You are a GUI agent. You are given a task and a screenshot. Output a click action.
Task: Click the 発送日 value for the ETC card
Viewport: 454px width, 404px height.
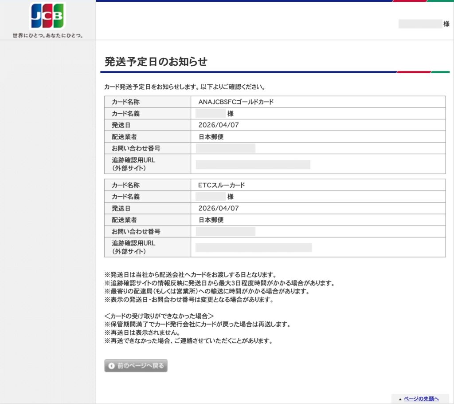pyautogui.click(x=218, y=208)
